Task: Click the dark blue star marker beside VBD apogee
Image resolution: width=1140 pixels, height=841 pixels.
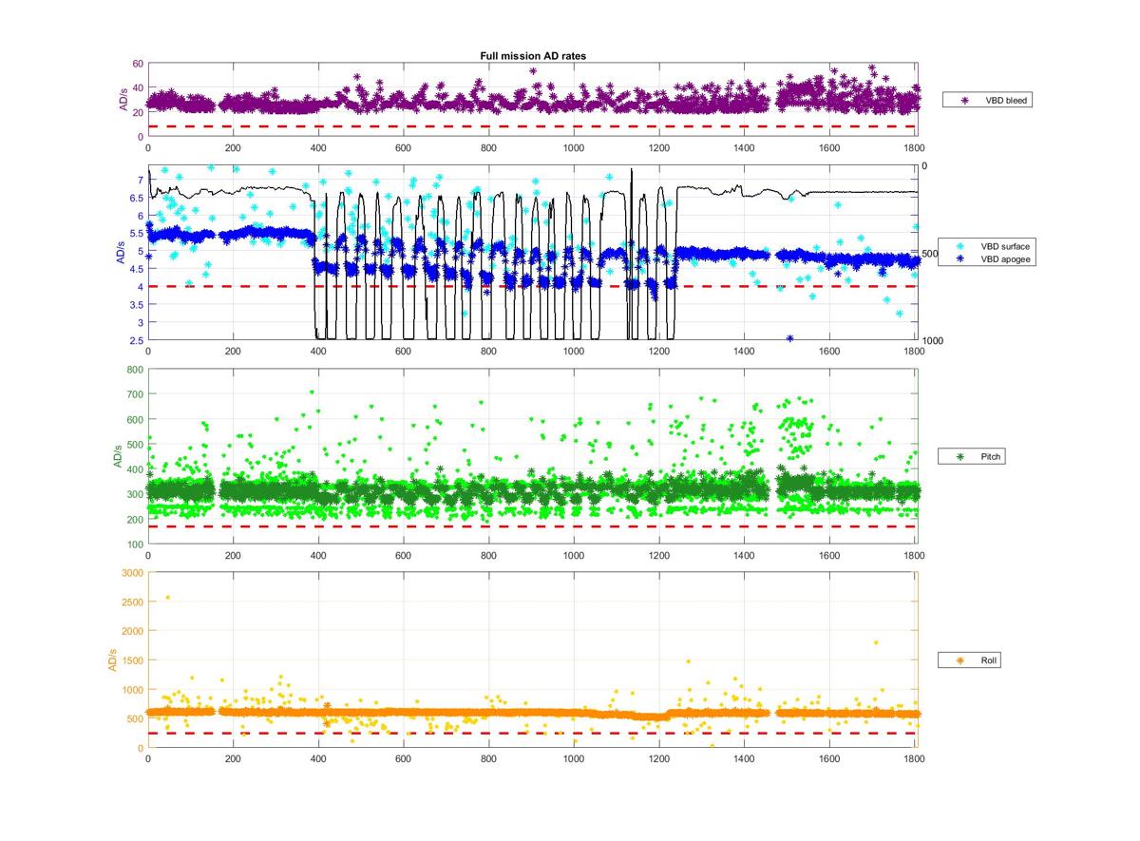Action: [959, 258]
